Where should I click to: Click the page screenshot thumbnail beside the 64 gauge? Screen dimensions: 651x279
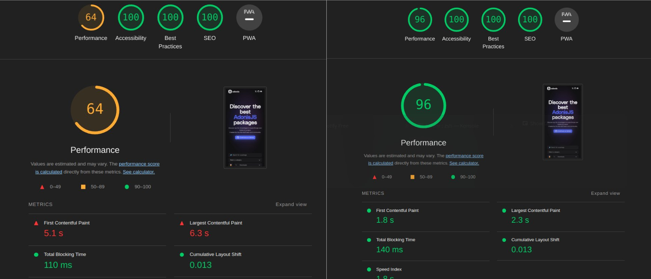[x=245, y=128]
